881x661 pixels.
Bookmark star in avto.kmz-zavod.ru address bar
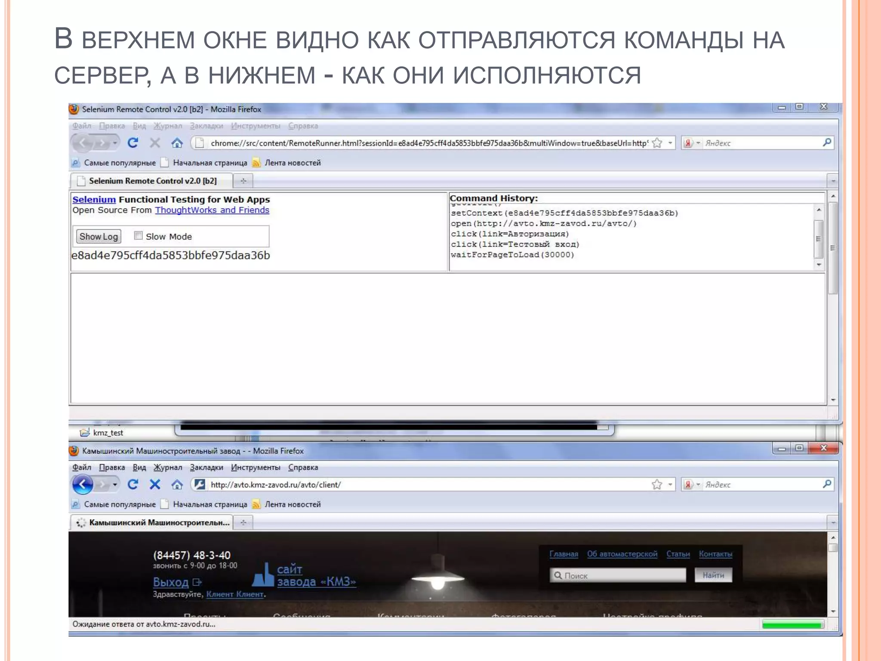tap(656, 485)
